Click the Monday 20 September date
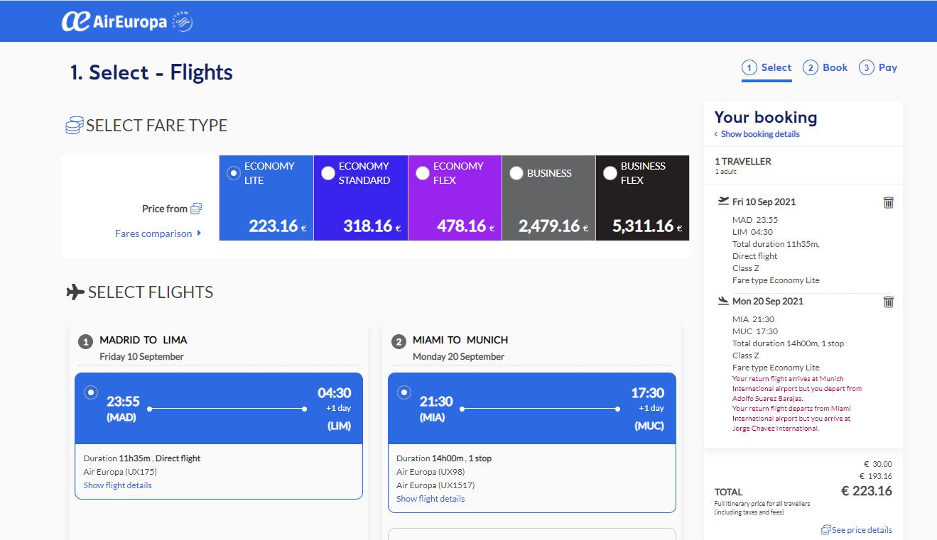 pos(458,356)
